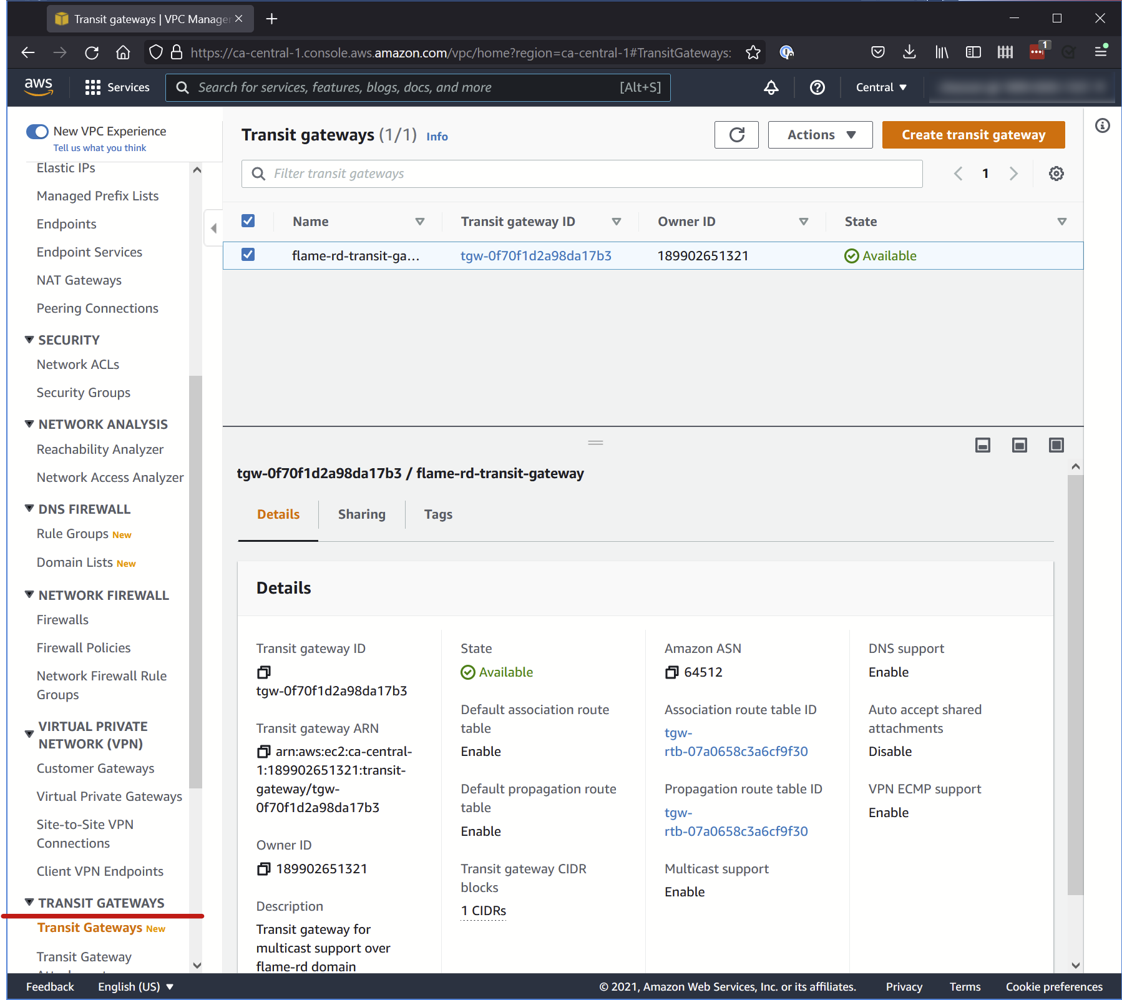
Task: Focus the AWS services search box
Action: (417, 87)
